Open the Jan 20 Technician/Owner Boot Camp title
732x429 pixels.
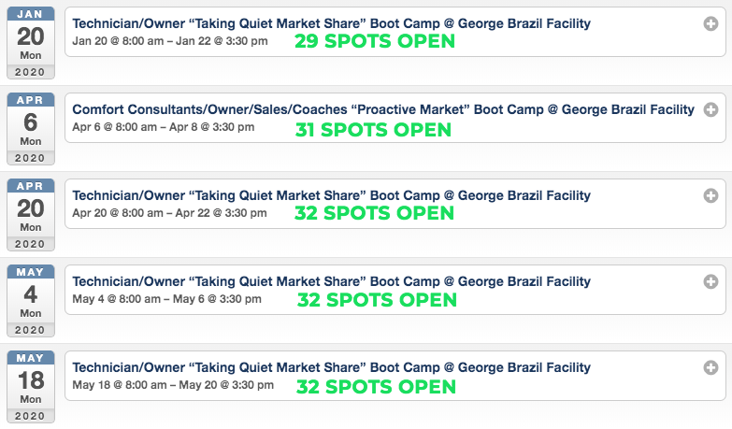pos(332,23)
